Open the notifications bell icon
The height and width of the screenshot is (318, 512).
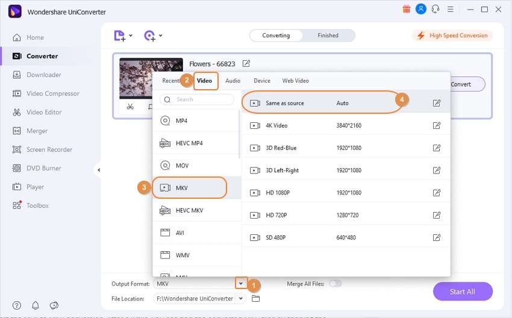coord(36,305)
